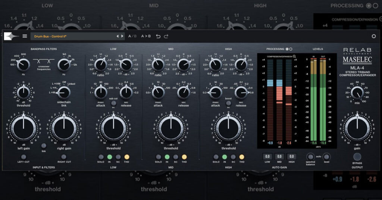Click the output gain knob
Image resolution: width=382 pixels, height=200 pixels.
coord(357,128)
